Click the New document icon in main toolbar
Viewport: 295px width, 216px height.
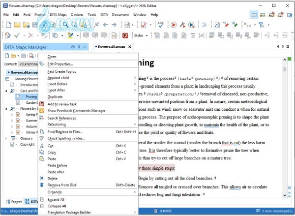8,25
